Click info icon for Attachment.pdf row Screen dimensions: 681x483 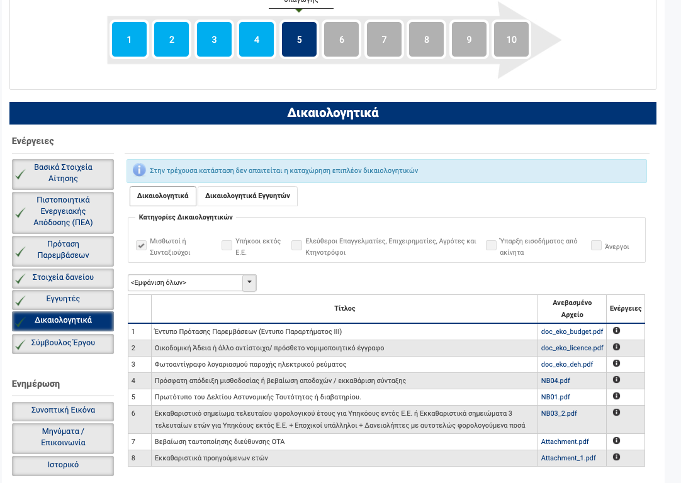coord(616,441)
